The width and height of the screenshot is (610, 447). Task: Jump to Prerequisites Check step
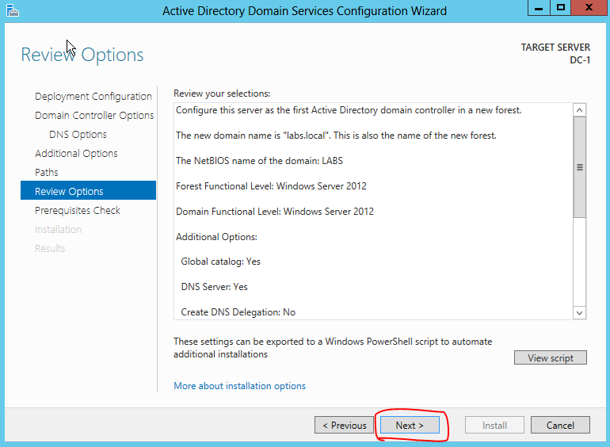tap(78, 211)
